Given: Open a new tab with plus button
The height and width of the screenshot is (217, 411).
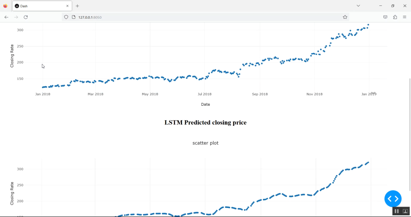Looking at the screenshot, I should (x=78, y=6).
